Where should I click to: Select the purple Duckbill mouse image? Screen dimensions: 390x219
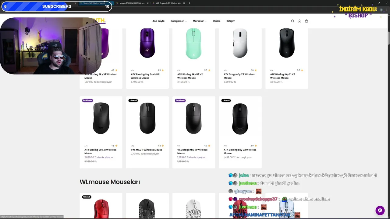click(147, 43)
